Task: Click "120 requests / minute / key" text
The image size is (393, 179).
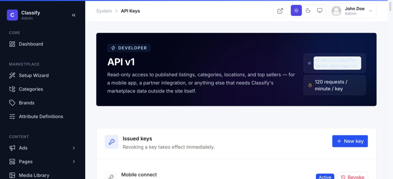Action: pos(331,85)
